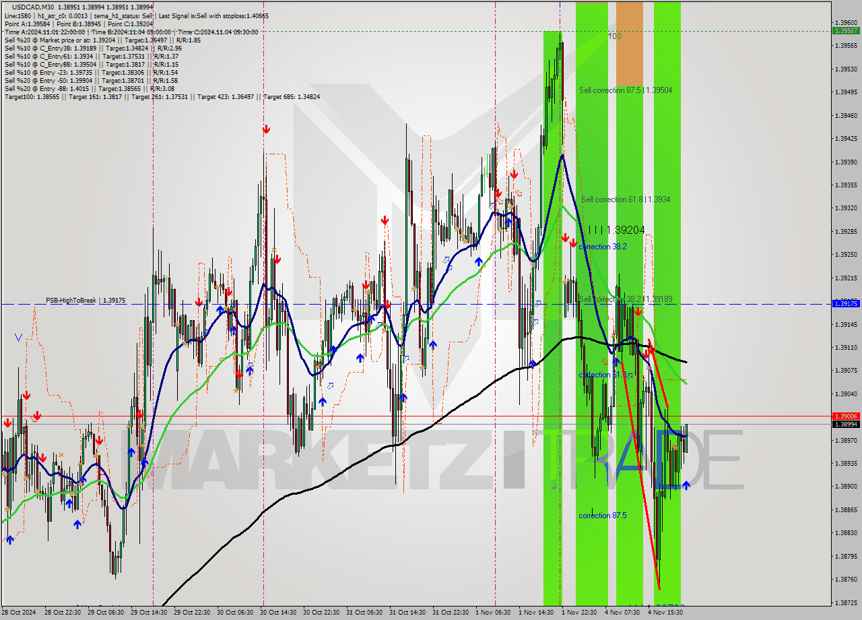The image size is (862, 620).
Task: Click the '4 Nov 15:30' time label
Action: [665, 613]
